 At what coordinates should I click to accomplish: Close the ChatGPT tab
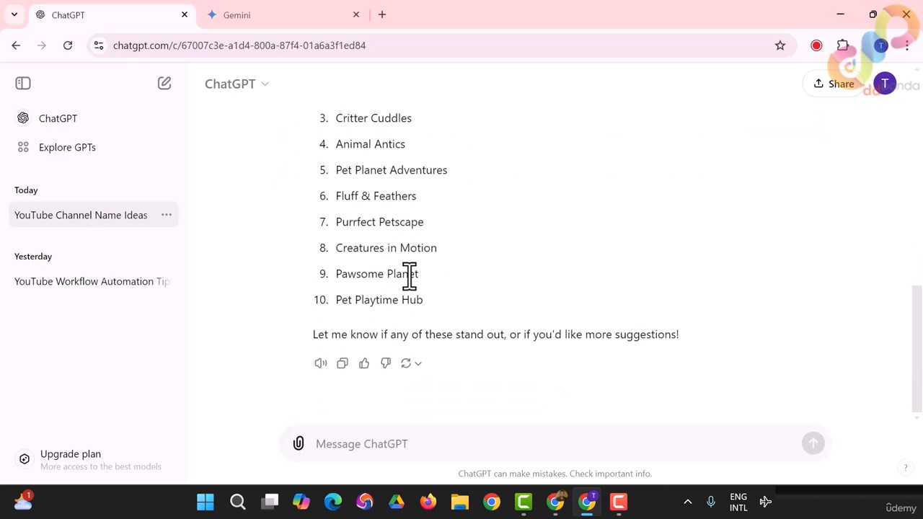[185, 14]
